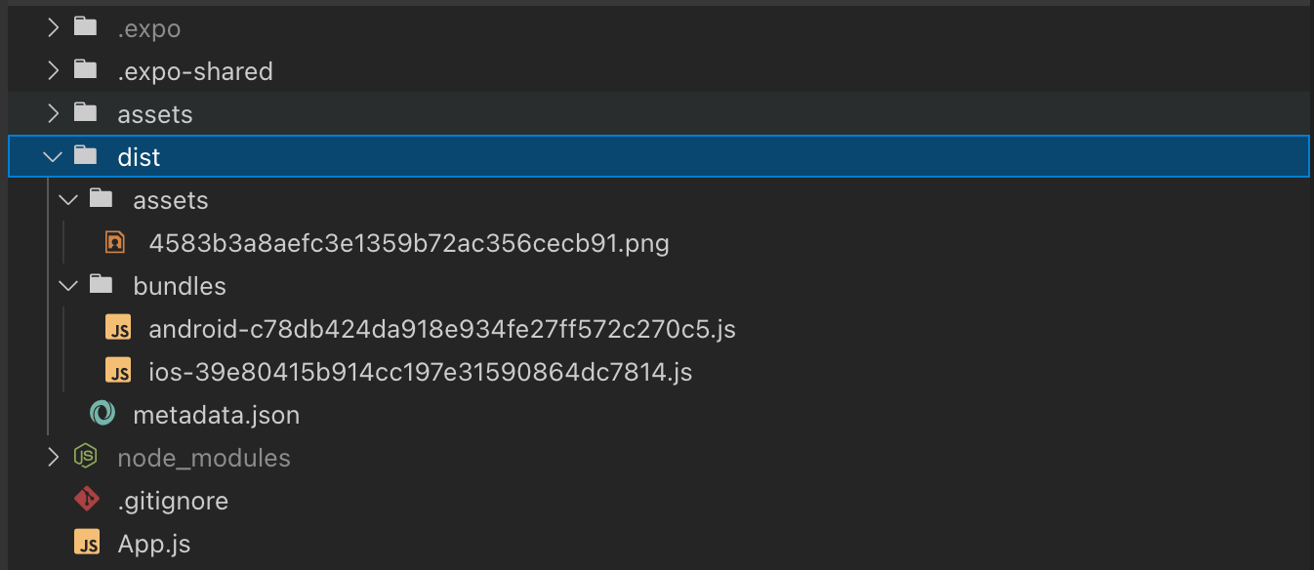
Task: Open the 4583b3a8aefc3e1359b72ac356cecb91.png file
Action: click(x=408, y=243)
